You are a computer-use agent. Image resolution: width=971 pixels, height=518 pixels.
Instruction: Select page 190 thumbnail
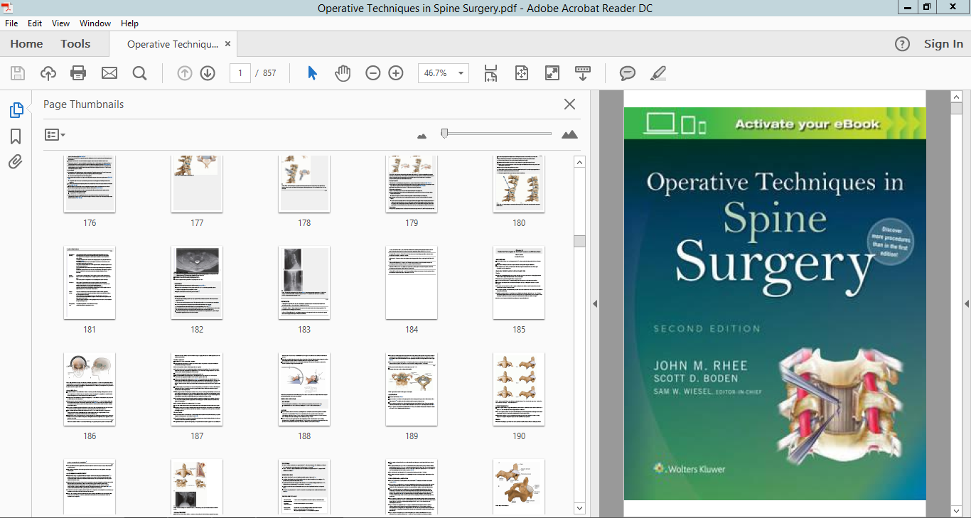tap(519, 389)
